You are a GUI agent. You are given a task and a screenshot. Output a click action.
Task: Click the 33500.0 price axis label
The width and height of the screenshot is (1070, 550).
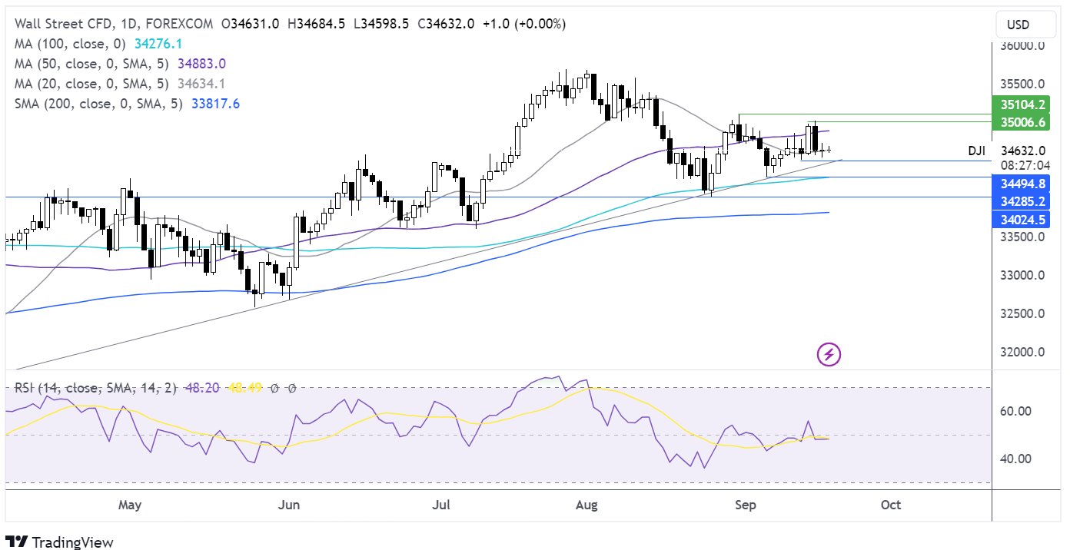tap(1023, 237)
